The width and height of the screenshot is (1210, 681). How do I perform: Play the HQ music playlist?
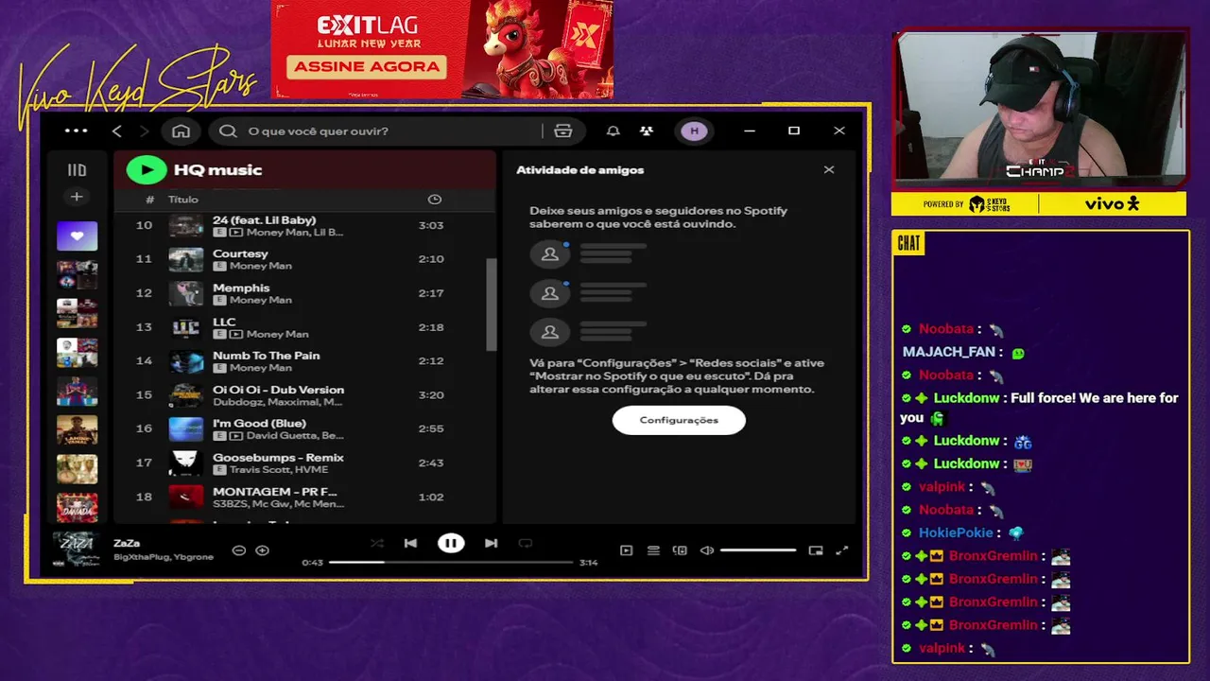point(147,170)
